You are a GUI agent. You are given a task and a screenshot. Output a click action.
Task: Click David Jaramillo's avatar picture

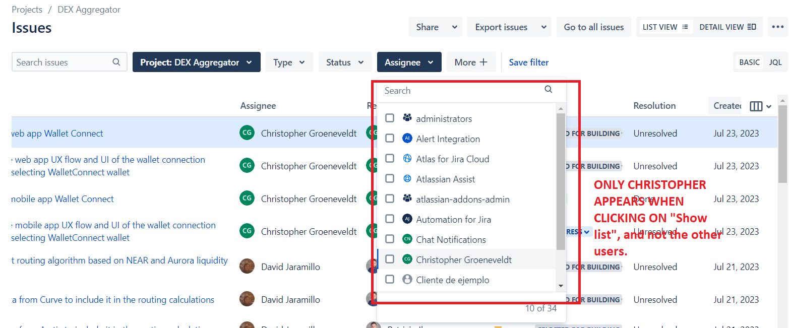247,266
